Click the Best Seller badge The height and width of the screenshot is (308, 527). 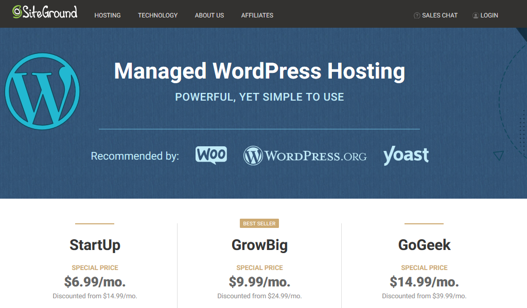tap(259, 223)
